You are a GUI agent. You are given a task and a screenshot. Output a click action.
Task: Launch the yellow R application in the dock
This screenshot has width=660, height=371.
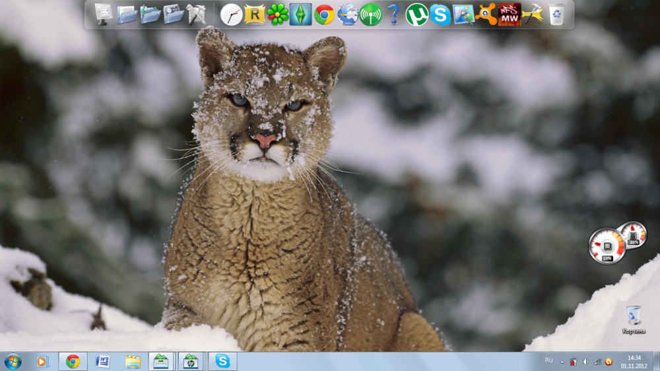[x=254, y=15]
